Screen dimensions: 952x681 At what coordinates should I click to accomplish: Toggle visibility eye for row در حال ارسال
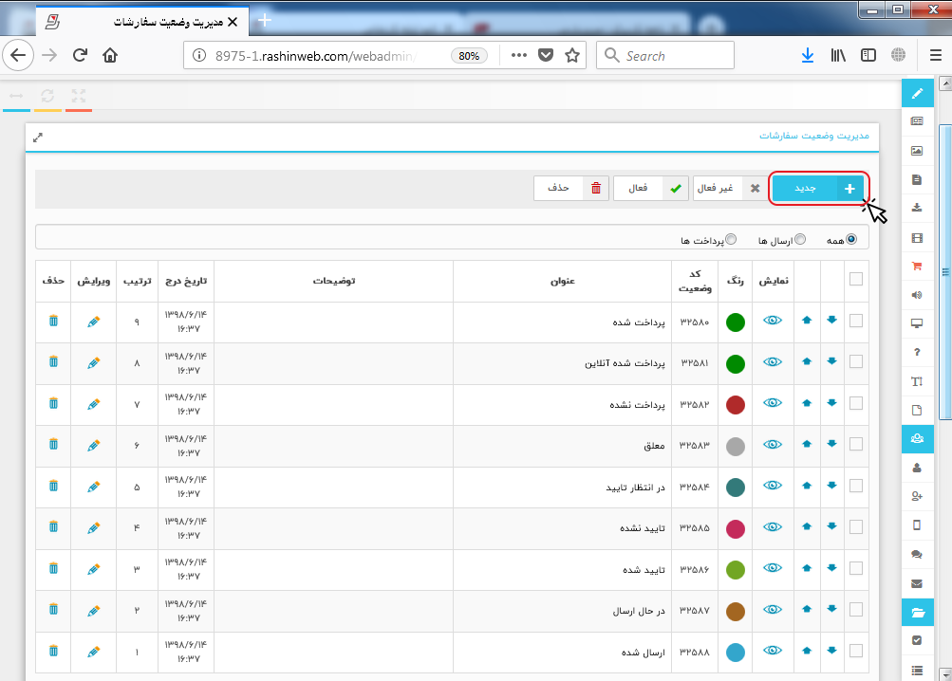(x=773, y=609)
